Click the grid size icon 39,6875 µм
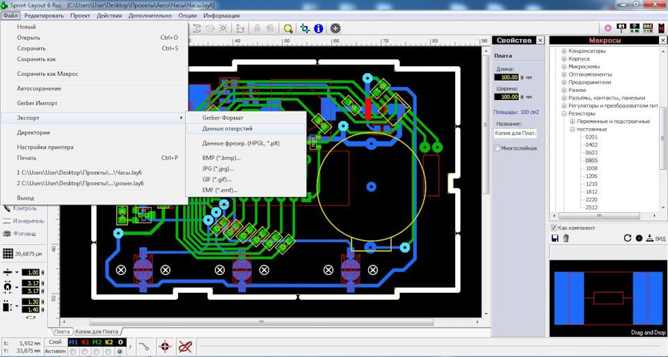The image size is (668, 357). coord(8,253)
